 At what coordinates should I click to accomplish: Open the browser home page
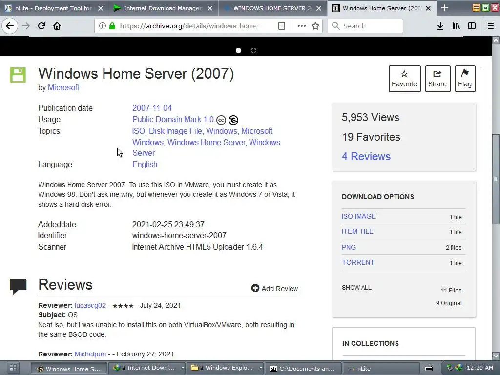[57, 26]
